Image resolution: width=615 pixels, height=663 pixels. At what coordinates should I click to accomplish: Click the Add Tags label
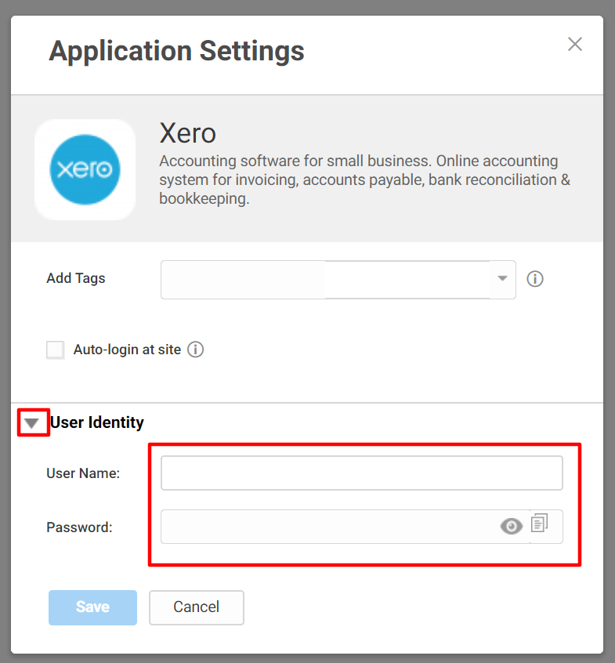tap(76, 278)
